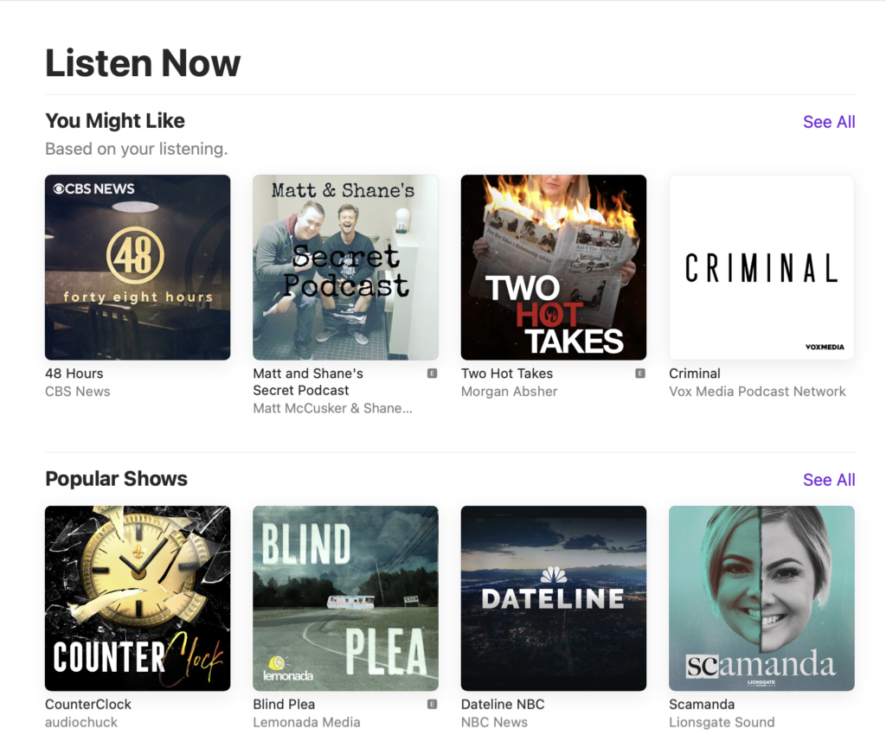The image size is (886, 754).
Task: Click explicit badge beside Matt and Shane's
Action: click(x=433, y=374)
